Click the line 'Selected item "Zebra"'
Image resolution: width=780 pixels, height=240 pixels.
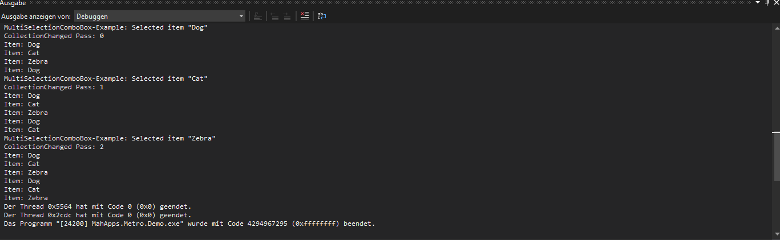110,139
